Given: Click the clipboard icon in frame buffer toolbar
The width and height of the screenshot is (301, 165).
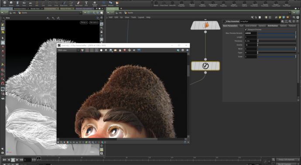Looking at the screenshot, I should [x=120, y=50].
